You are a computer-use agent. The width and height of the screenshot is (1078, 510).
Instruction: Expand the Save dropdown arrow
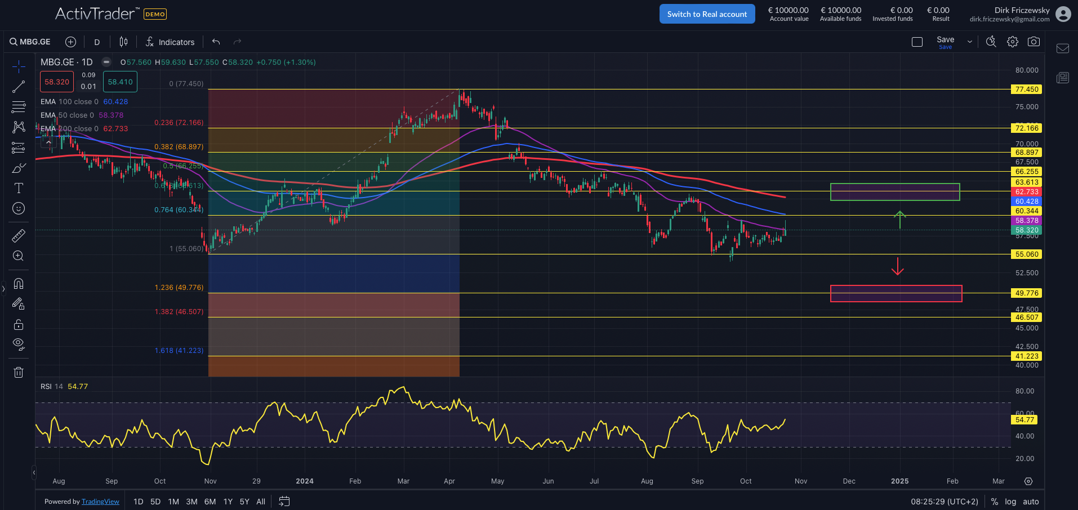coord(969,42)
